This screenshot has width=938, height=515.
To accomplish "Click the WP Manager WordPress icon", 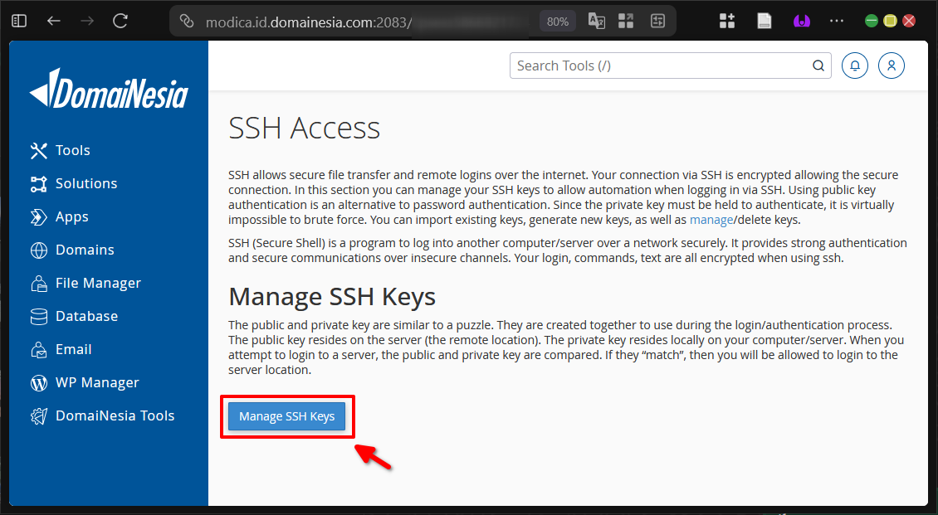I will [39, 382].
